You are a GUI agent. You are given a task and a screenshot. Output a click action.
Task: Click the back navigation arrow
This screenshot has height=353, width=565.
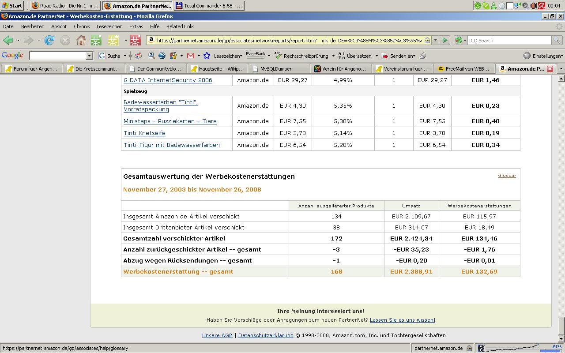click(8, 41)
